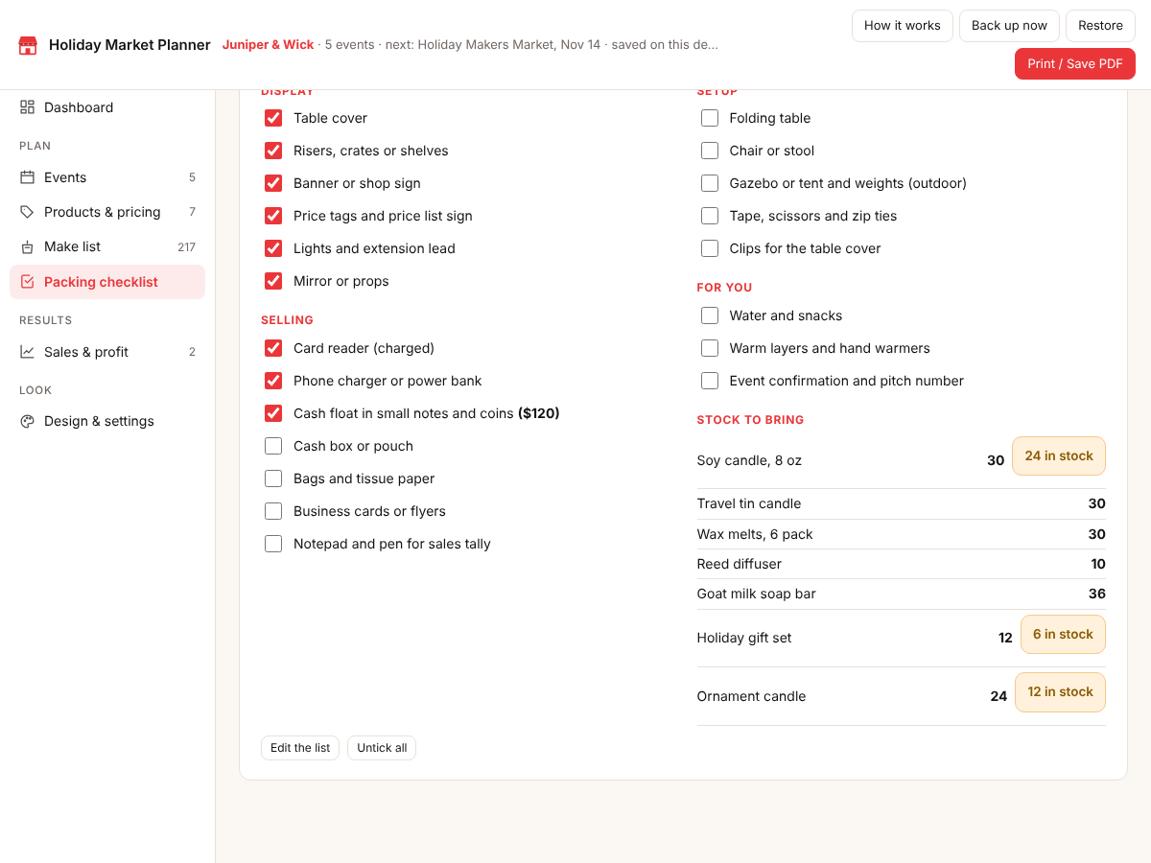This screenshot has height=863, width=1151.
Task: Open the Dashboard page
Action: pos(107,107)
